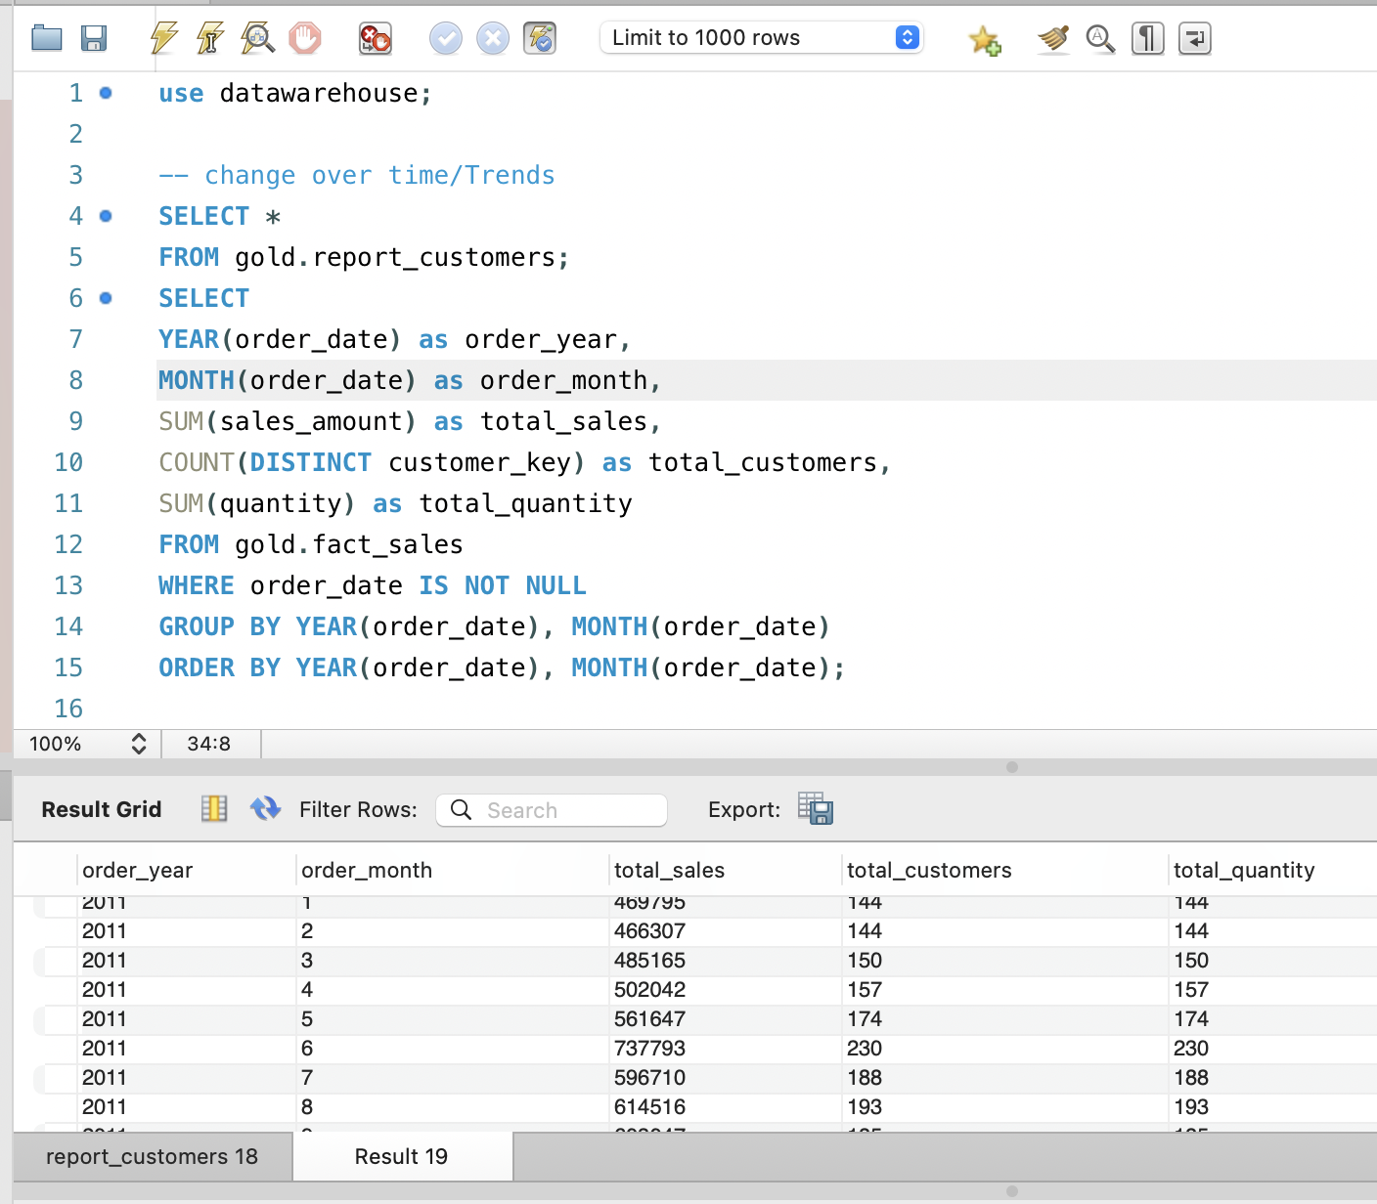Open the editor zoom percentage stepper
This screenshot has width=1377, height=1204.
pos(139,743)
